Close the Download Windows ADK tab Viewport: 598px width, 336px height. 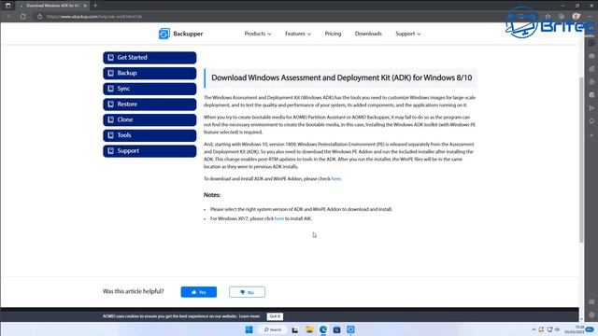pyautogui.click(x=85, y=6)
